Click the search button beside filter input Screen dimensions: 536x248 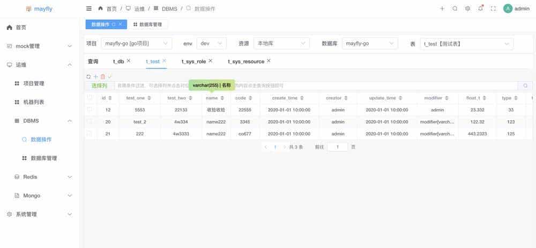(x=525, y=86)
